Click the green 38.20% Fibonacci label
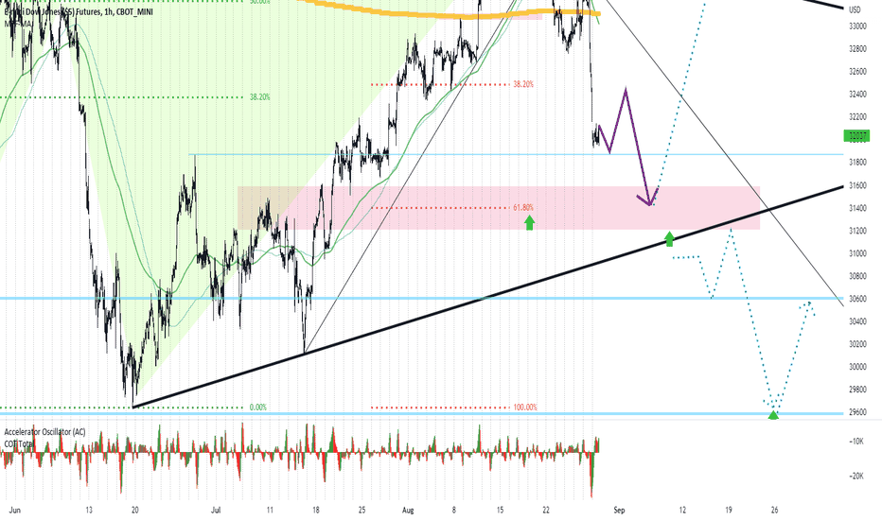Image resolution: width=882 pixels, height=520 pixels. click(260, 97)
